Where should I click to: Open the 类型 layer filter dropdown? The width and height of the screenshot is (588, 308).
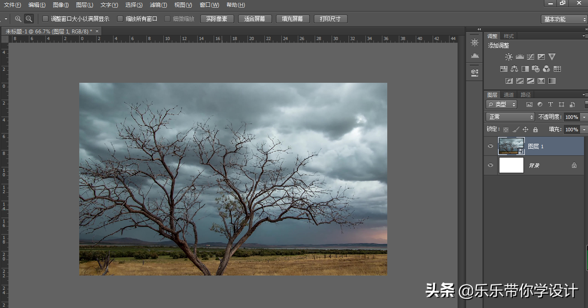tap(501, 105)
